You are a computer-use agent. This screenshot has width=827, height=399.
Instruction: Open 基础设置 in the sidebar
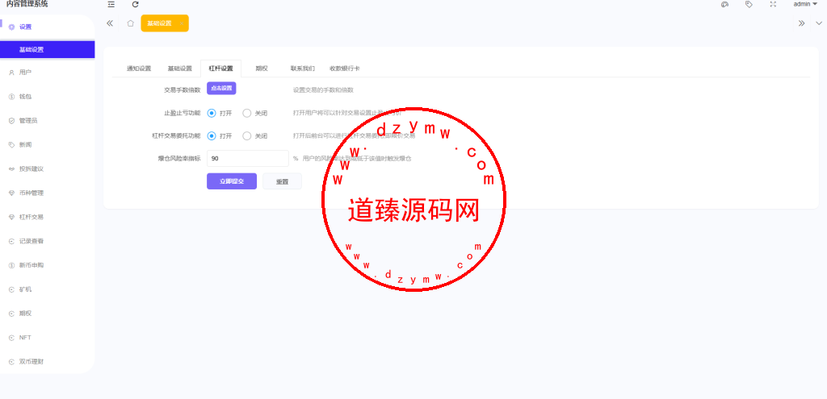(48, 49)
